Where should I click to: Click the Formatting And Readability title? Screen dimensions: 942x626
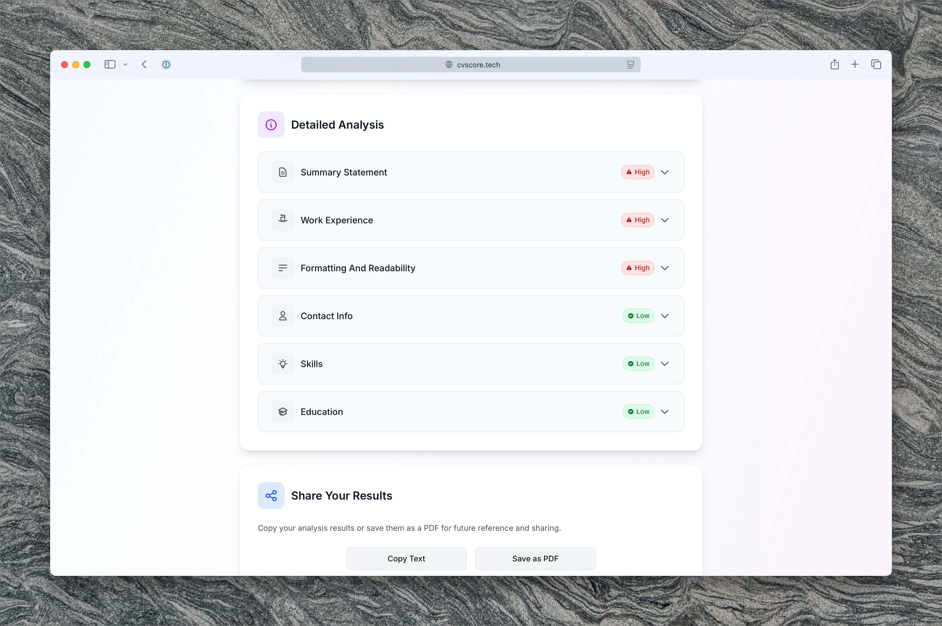point(358,268)
